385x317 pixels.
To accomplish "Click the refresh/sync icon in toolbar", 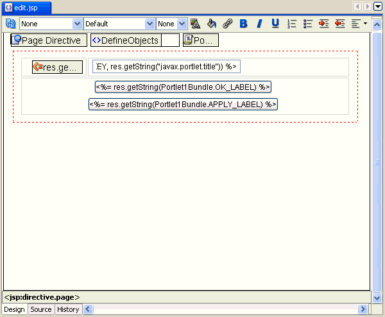I will 10,24.
